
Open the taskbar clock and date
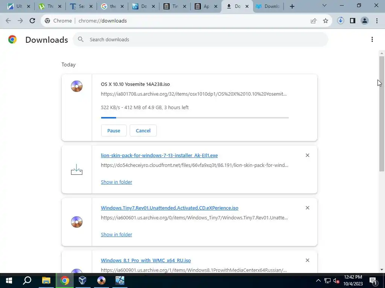(x=353, y=280)
